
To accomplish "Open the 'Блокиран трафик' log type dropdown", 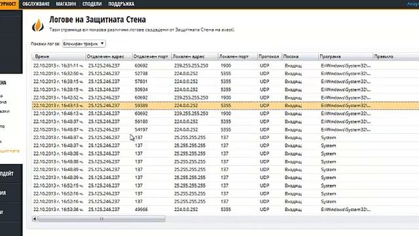I will tap(84, 44).
